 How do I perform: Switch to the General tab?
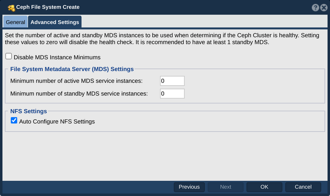click(15, 22)
